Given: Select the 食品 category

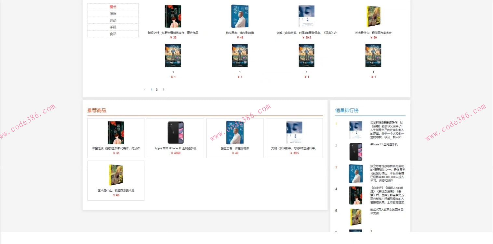Looking at the screenshot, I should click(113, 34).
